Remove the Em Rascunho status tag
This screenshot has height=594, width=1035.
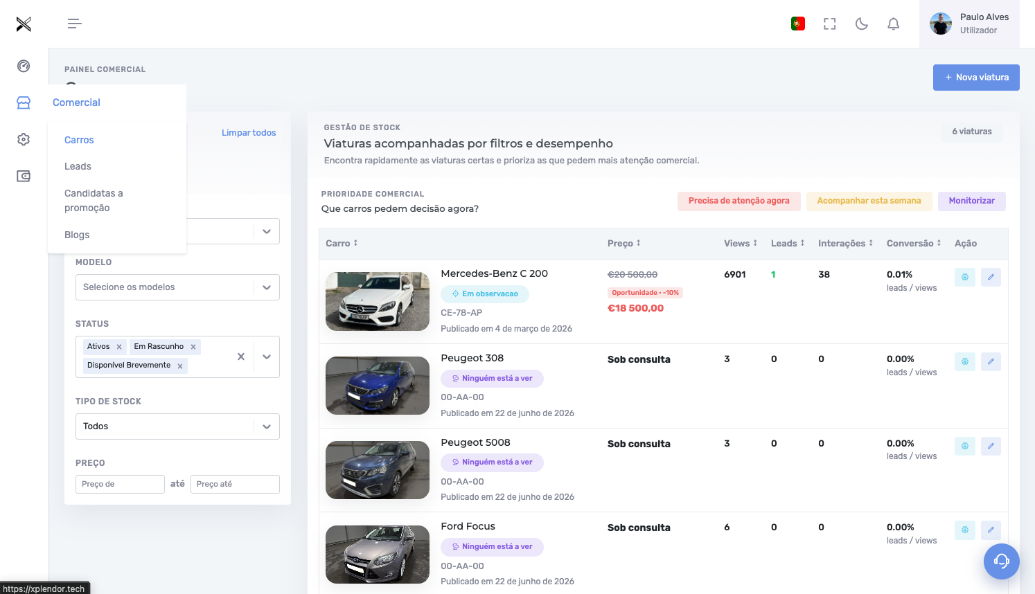[193, 347]
